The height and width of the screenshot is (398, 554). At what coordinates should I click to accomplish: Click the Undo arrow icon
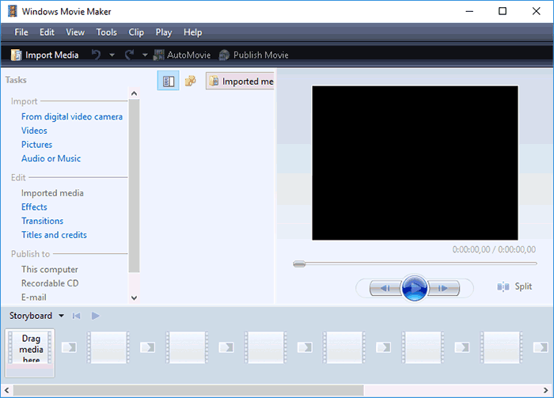(96, 55)
